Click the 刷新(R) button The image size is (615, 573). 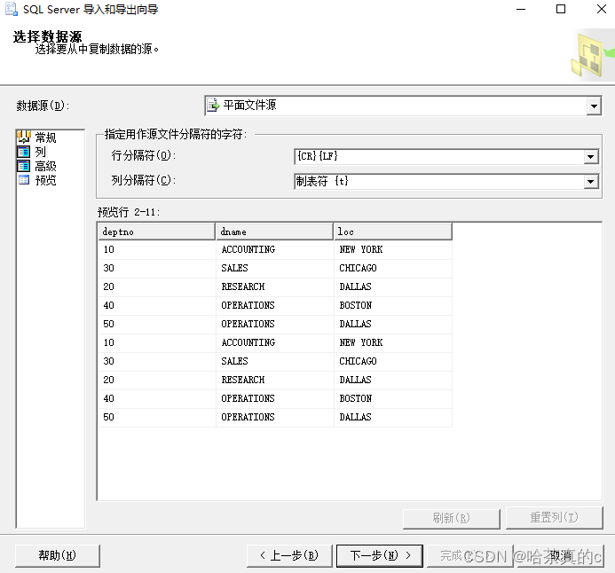click(452, 518)
